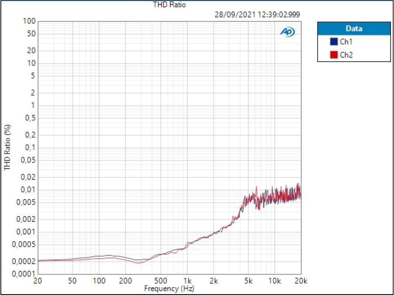Select the THD Ratio graph title
The height and width of the screenshot is (296, 394).
[169, 5]
